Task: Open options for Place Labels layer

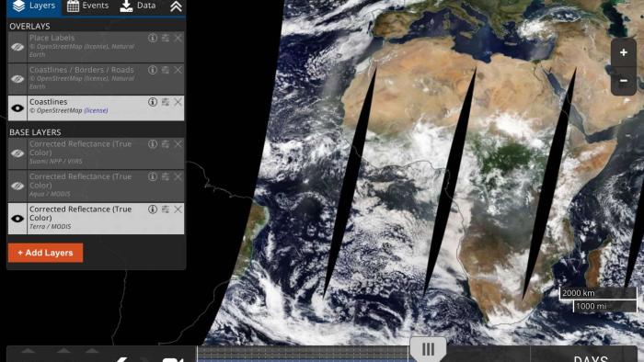Action: [165, 38]
